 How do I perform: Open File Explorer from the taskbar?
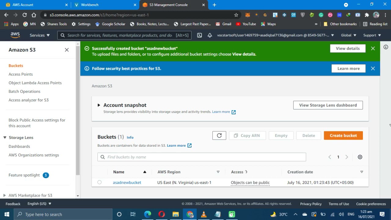tap(176, 214)
